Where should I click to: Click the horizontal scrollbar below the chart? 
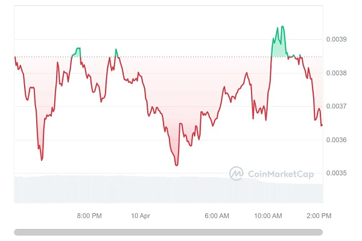pos(168,231)
